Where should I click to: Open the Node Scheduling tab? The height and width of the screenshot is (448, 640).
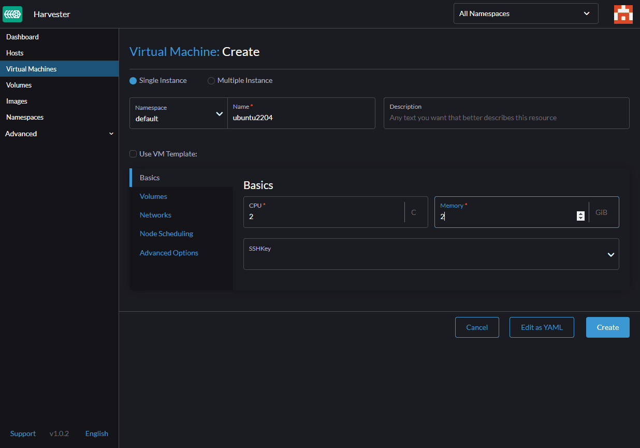point(166,234)
